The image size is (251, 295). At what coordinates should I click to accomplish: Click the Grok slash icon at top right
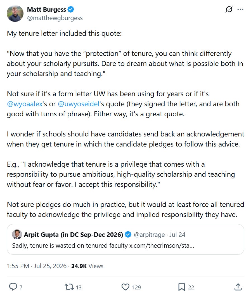click(x=229, y=9)
